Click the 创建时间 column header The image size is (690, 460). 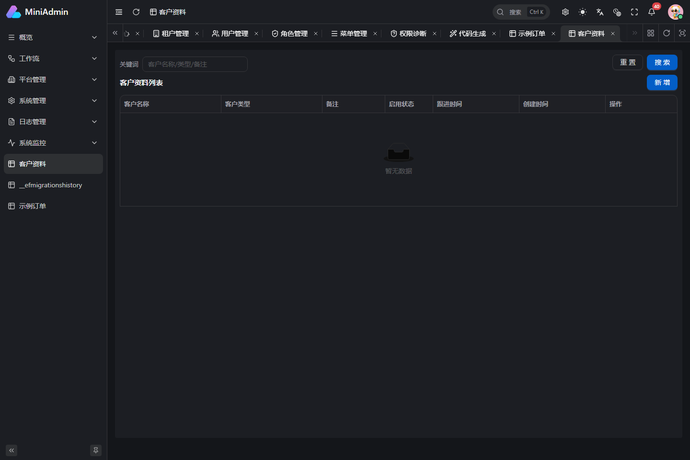point(562,104)
